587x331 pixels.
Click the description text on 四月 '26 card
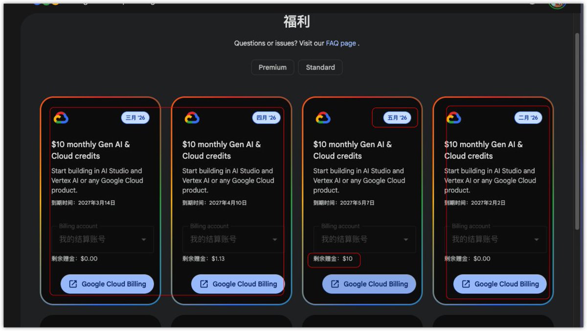229,180
